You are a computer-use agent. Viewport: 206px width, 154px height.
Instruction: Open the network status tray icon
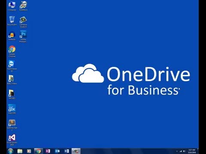(x=181, y=151)
